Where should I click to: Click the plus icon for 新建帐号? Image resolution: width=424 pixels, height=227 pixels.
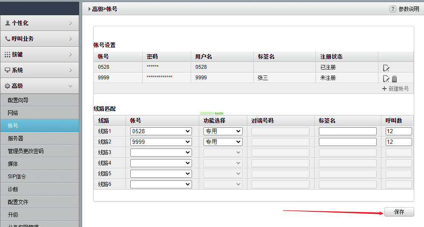[384, 89]
